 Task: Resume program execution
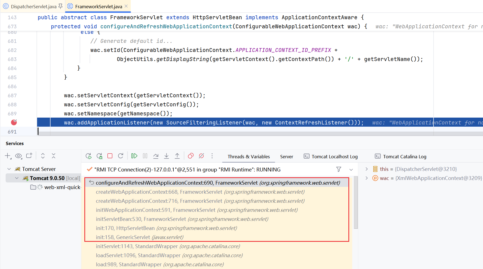click(x=134, y=156)
